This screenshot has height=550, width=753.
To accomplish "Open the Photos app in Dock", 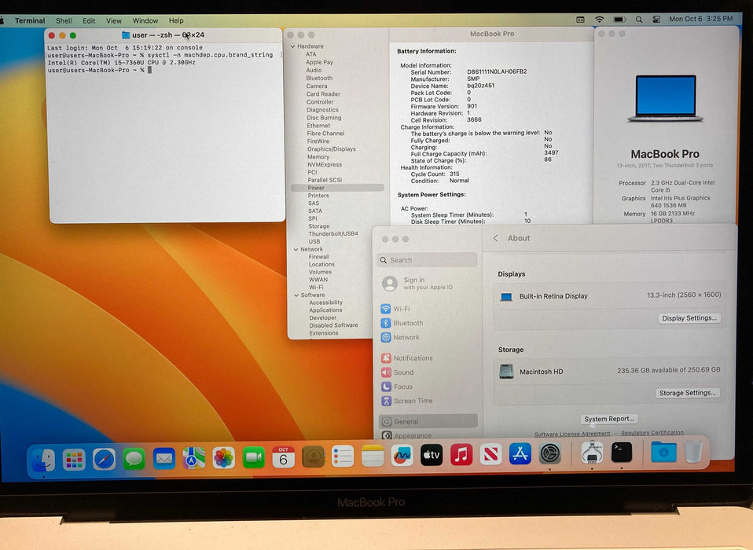I will 224,457.
